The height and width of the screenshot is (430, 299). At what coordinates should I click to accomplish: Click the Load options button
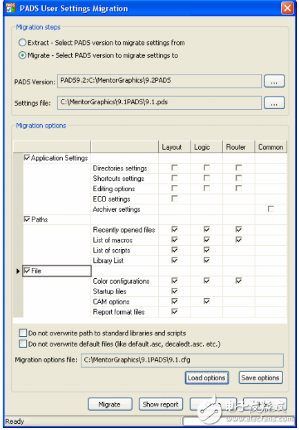[x=207, y=378]
